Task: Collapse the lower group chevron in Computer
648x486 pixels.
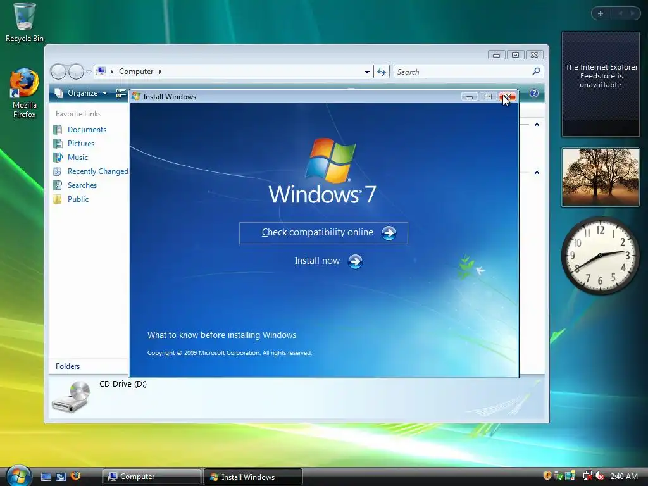Action: [x=537, y=172]
